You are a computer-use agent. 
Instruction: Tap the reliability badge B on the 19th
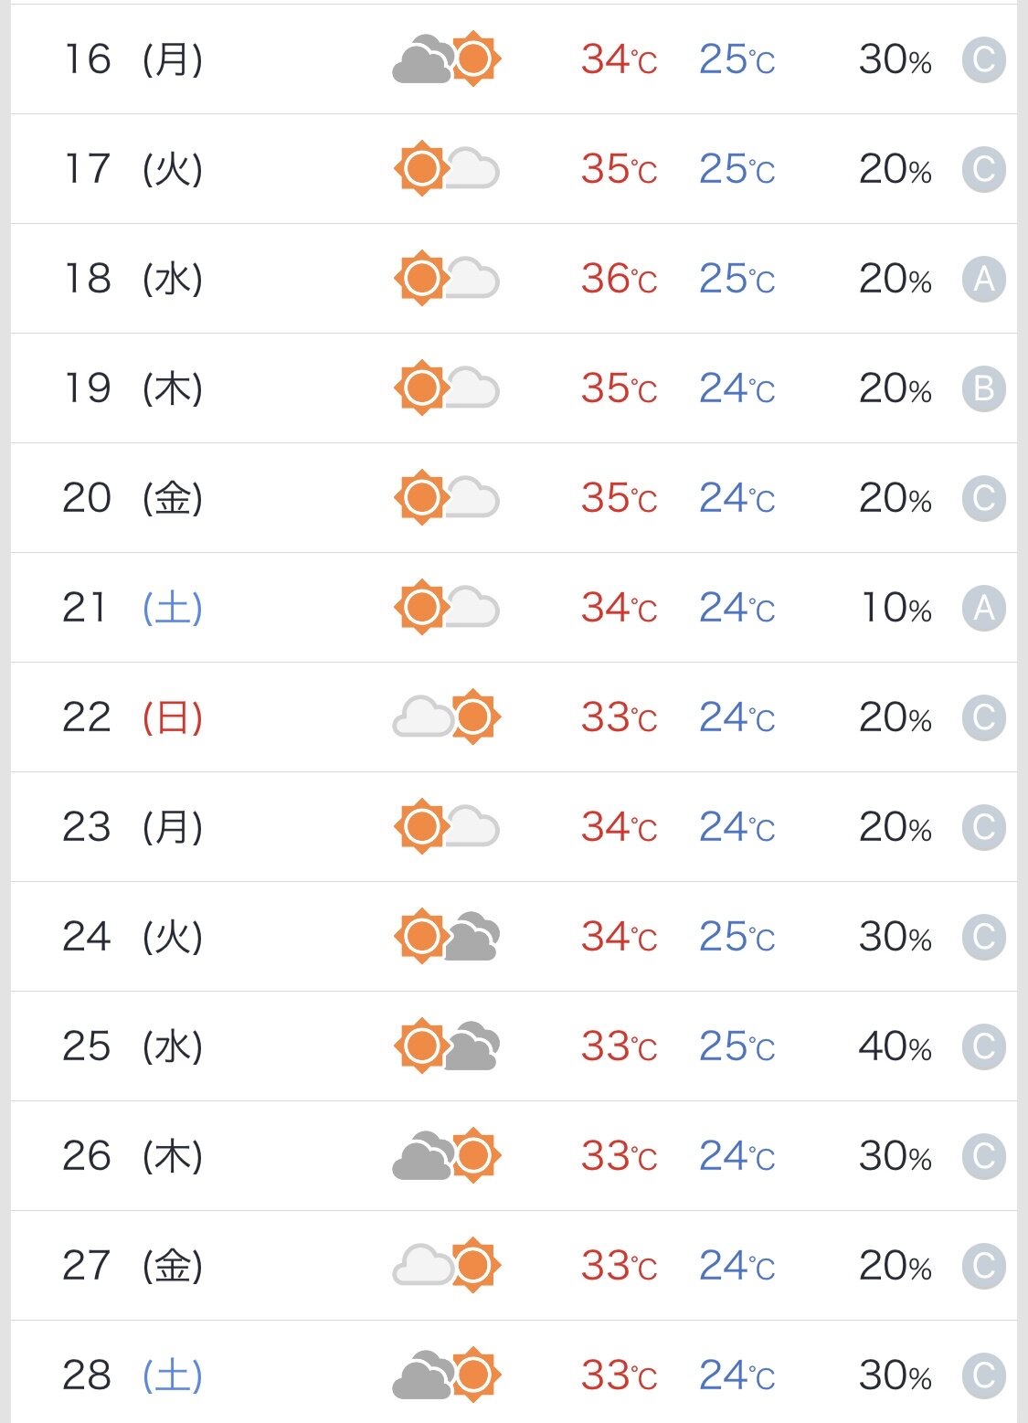click(x=983, y=388)
